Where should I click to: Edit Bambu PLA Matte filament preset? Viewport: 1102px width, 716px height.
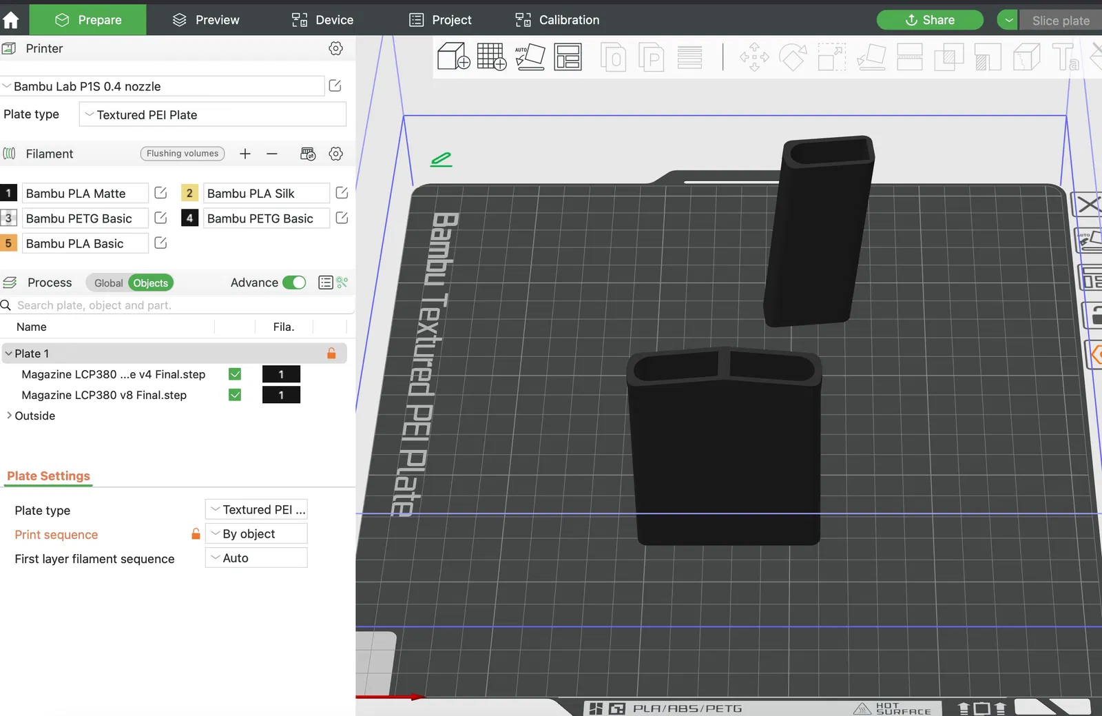[160, 193]
